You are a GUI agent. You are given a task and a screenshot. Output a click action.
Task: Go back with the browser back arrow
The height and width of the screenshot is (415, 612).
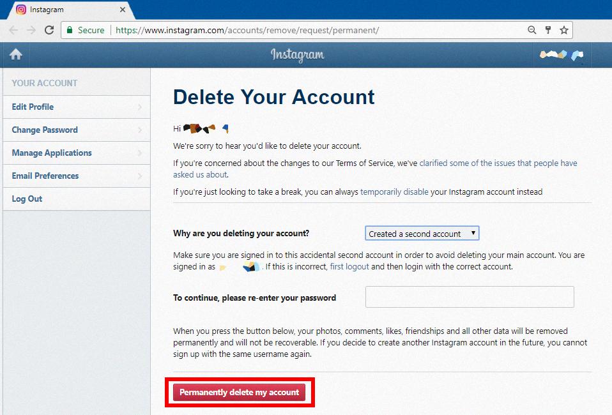tap(13, 30)
